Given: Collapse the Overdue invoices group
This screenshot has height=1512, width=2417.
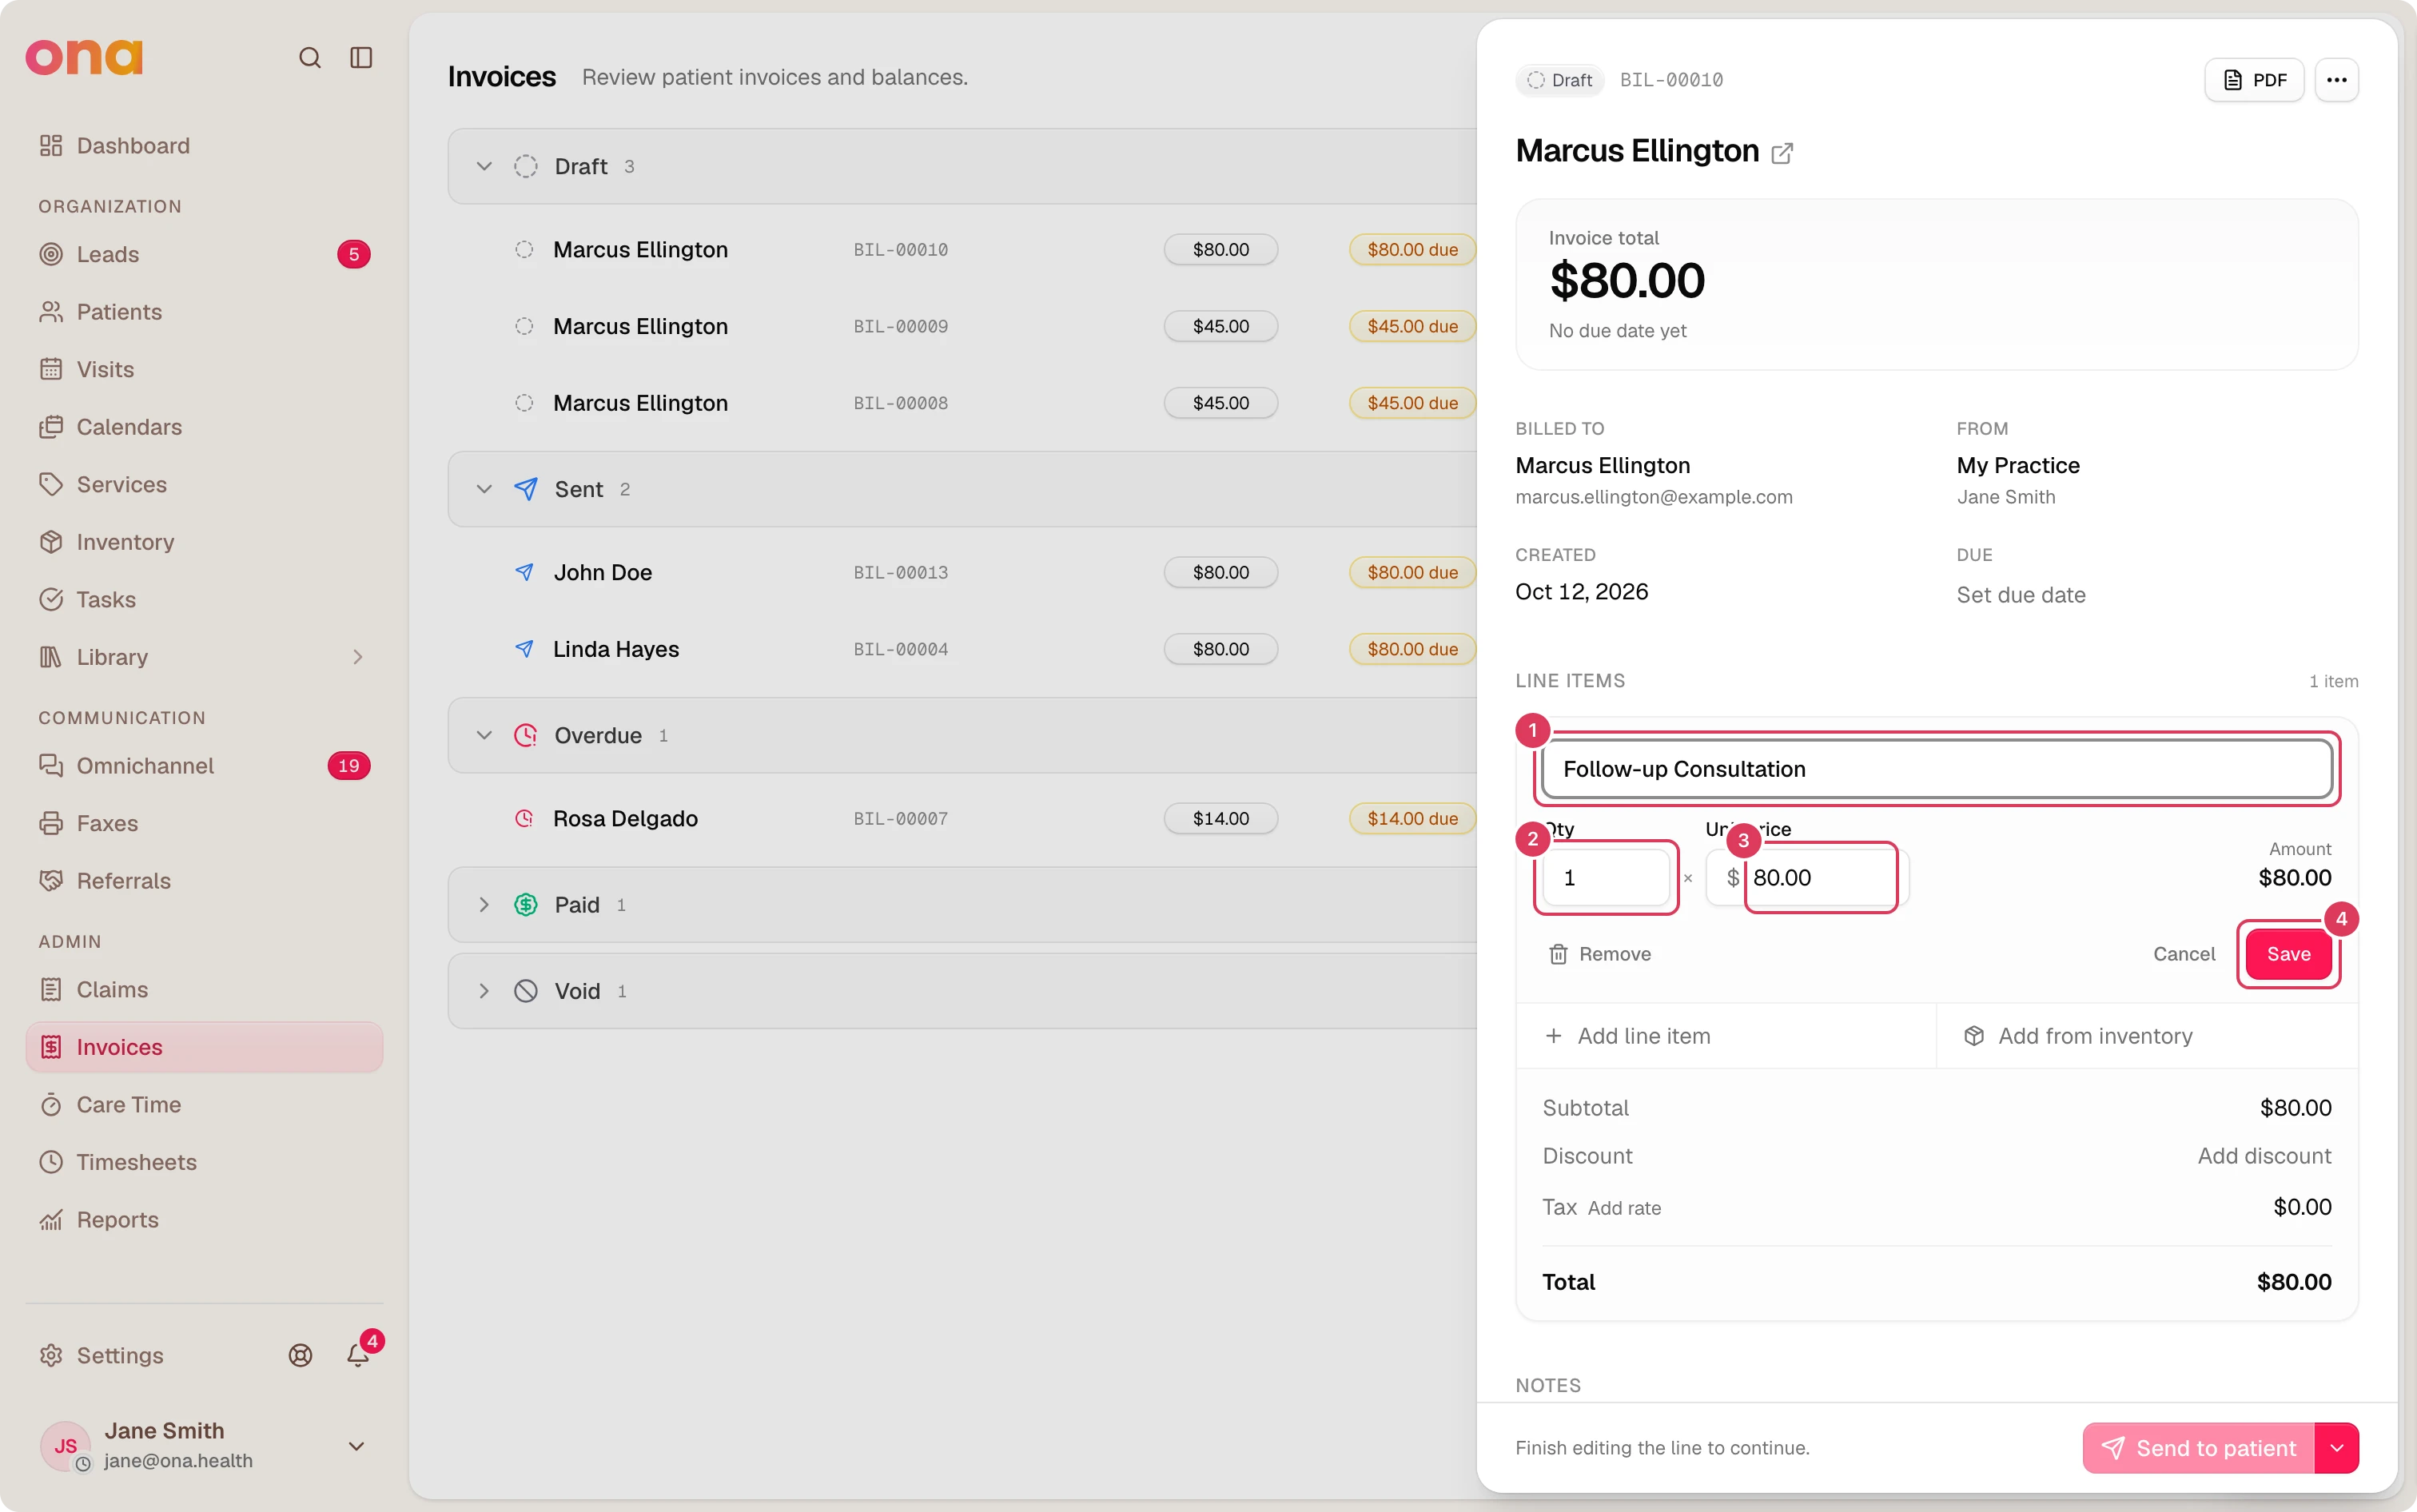Looking at the screenshot, I should tap(484, 735).
